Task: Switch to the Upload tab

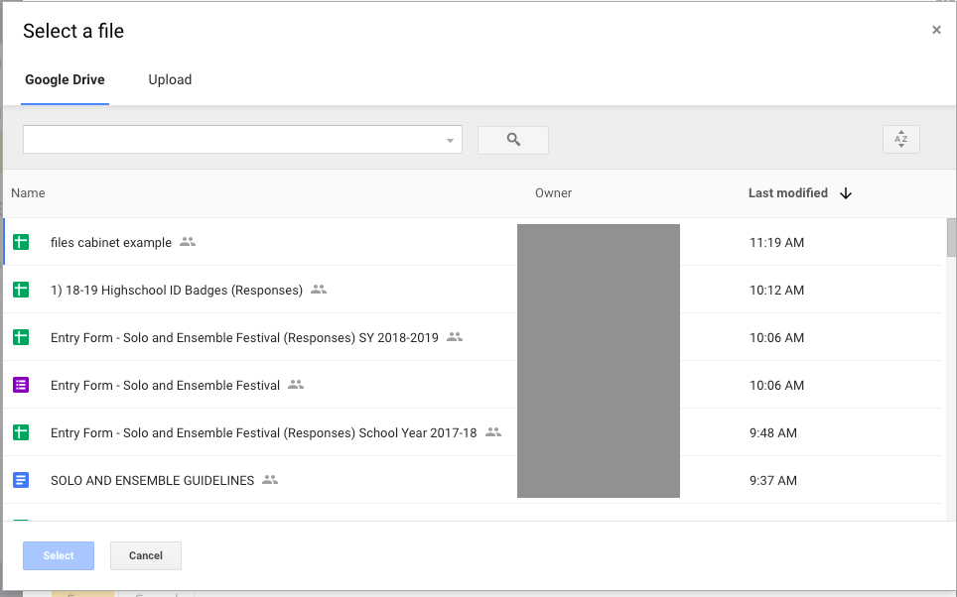Action: point(170,79)
